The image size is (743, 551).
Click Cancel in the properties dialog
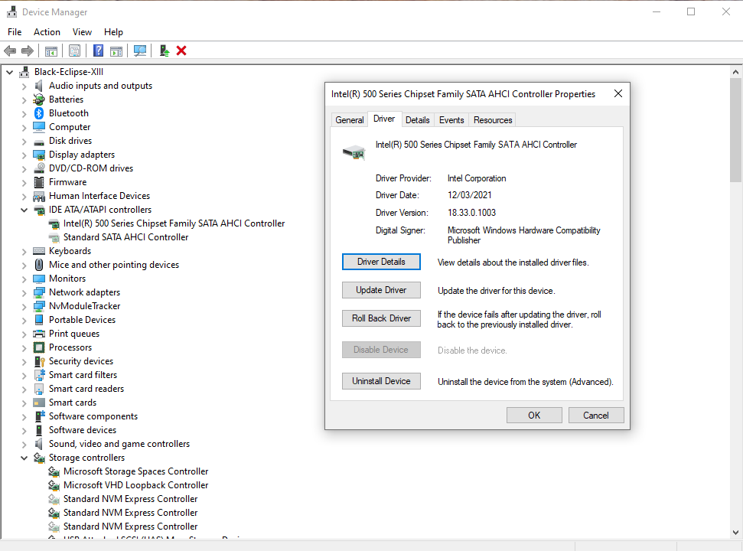tap(596, 415)
